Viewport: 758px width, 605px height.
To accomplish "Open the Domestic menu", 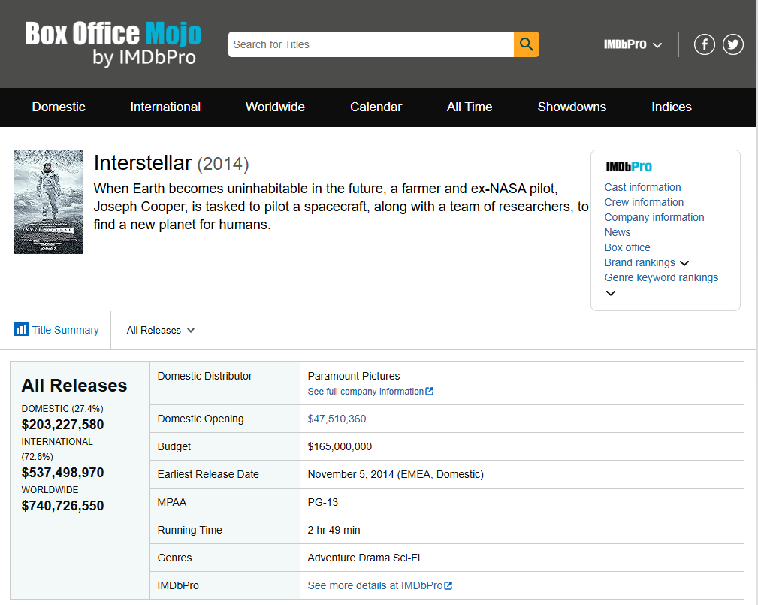I will (59, 107).
